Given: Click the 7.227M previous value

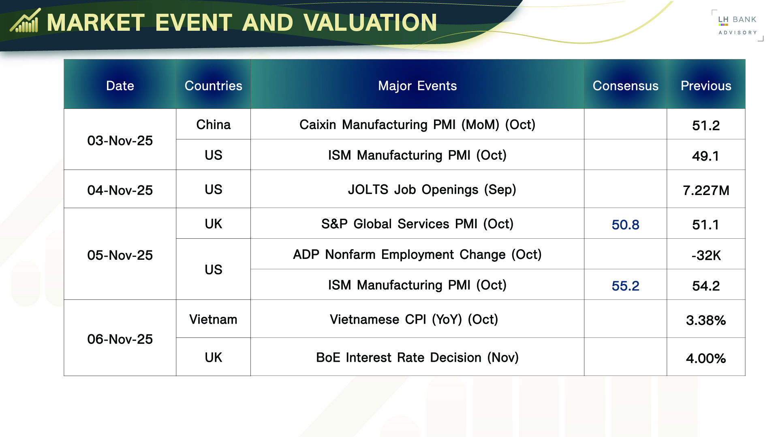Looking at the screenshot, I should 705,190.
